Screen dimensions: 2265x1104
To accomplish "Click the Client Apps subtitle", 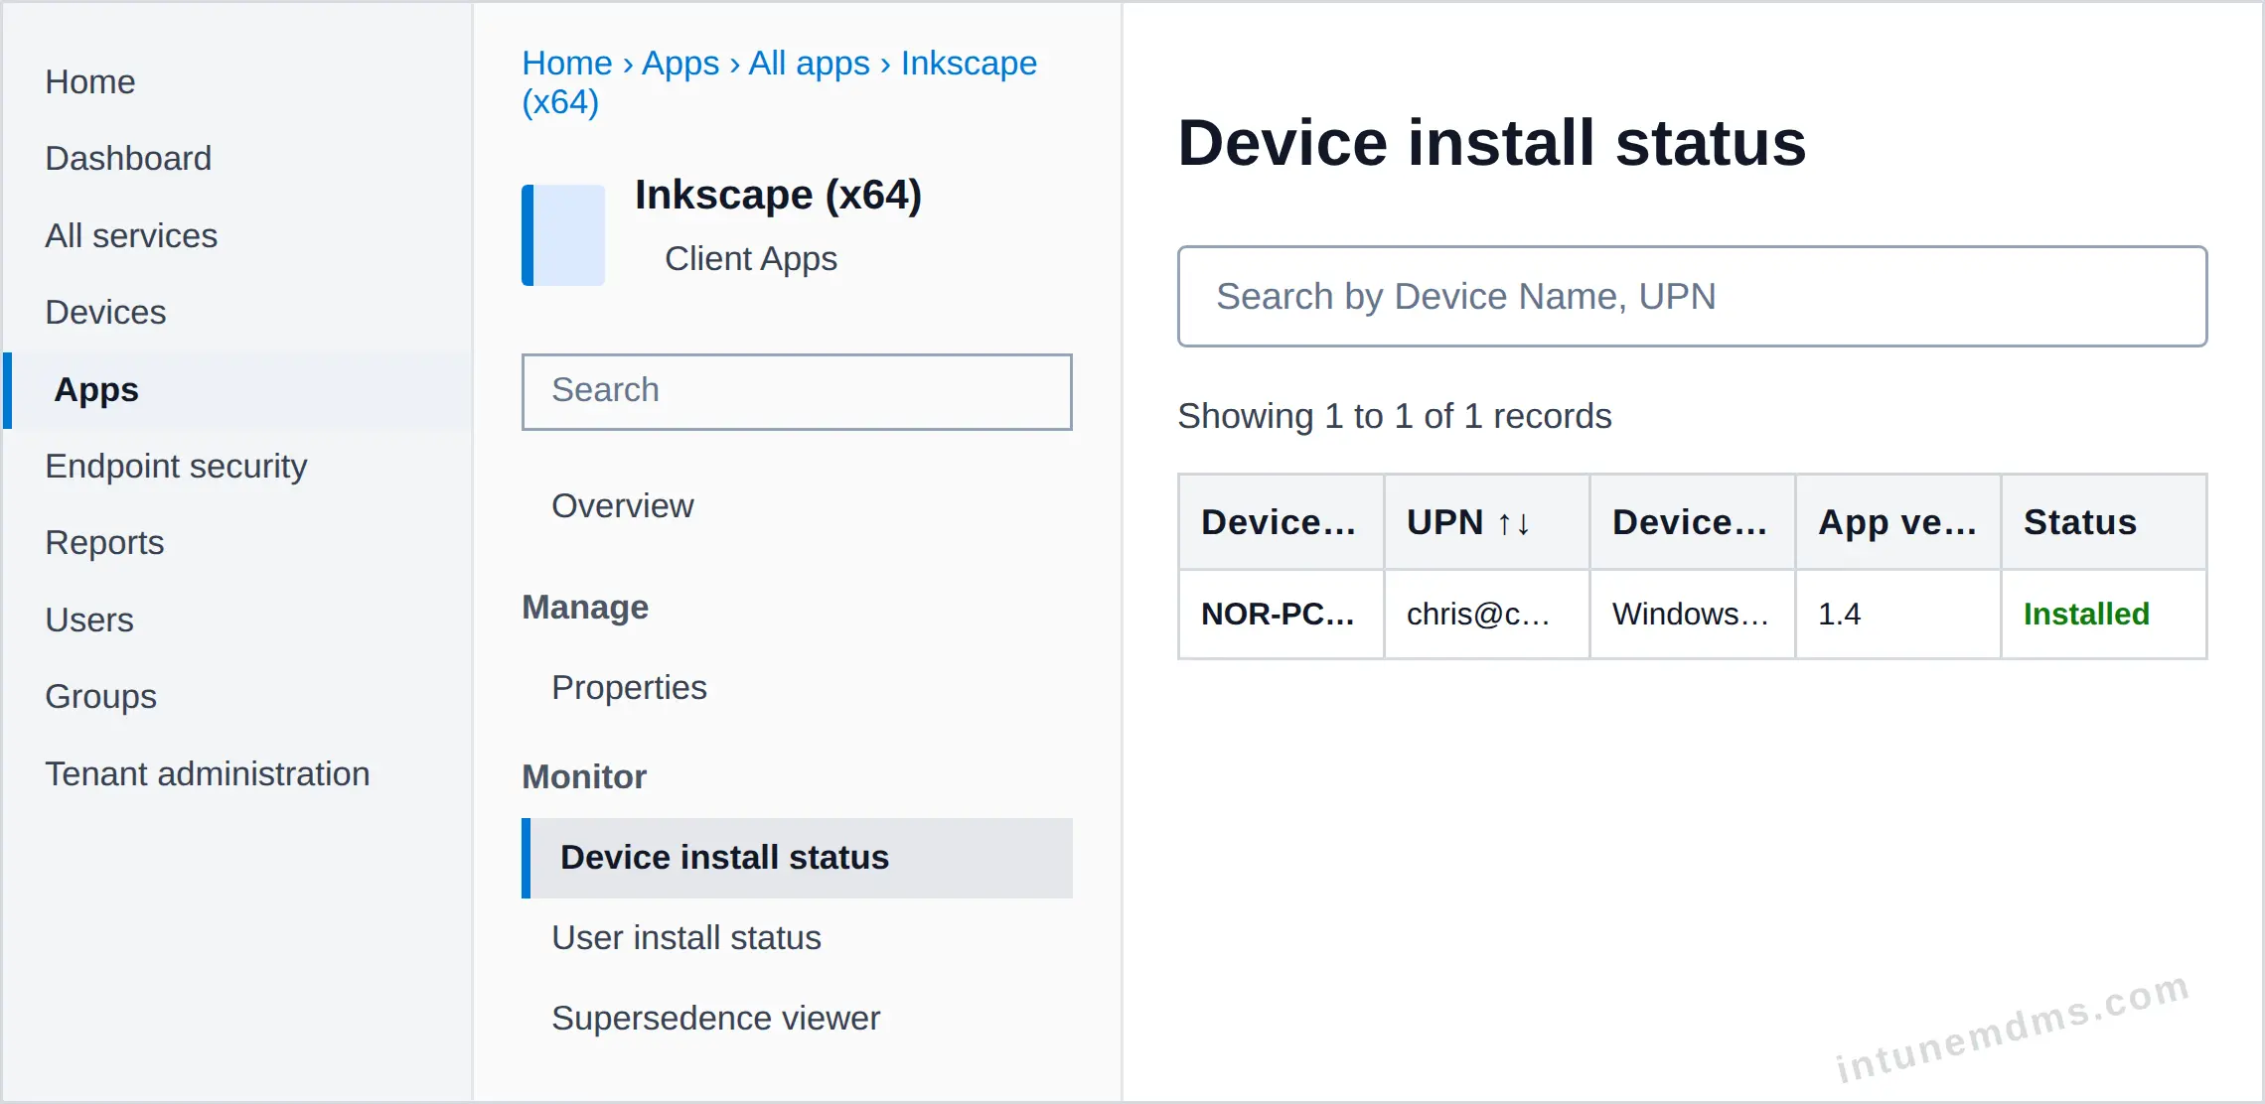I will [751, 258].
